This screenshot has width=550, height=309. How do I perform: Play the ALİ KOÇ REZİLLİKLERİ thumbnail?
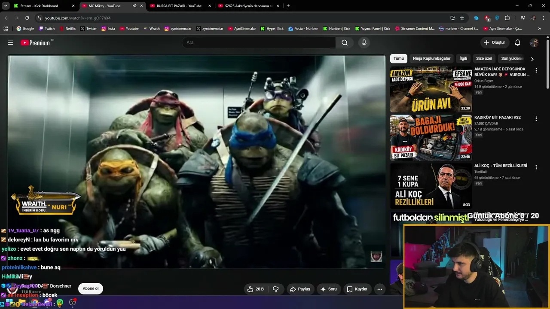coord(431,186)
